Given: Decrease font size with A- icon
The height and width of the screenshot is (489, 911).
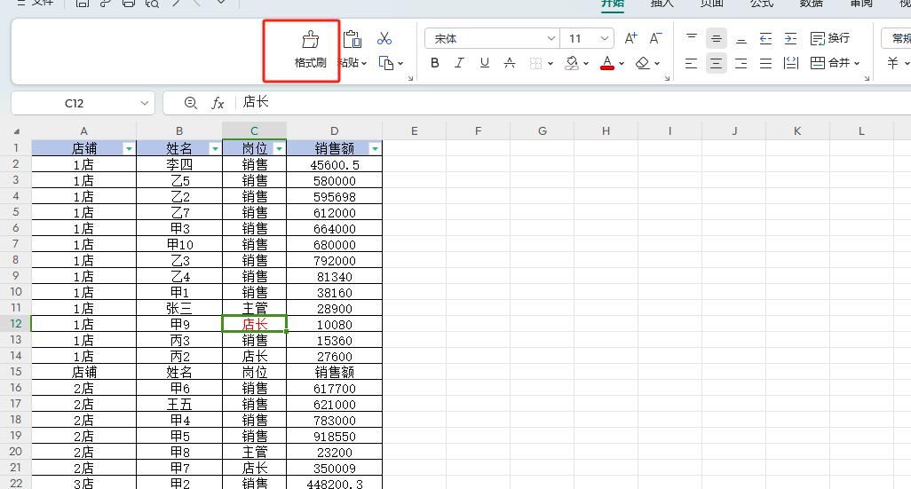Looking at the screenshot, I should coord(655,38).
